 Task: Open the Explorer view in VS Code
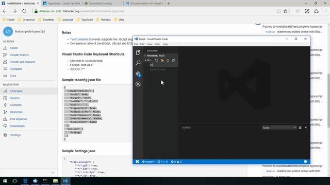click(138, 52)
